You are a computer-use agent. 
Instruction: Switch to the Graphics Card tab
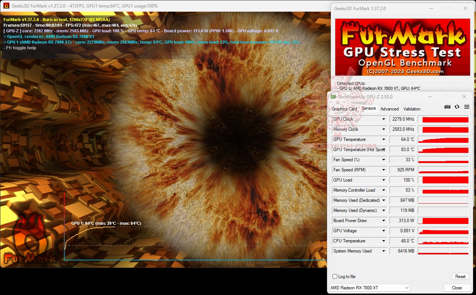point(344,109)
